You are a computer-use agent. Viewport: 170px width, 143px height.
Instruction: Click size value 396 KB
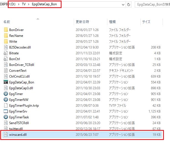point(156,117)
